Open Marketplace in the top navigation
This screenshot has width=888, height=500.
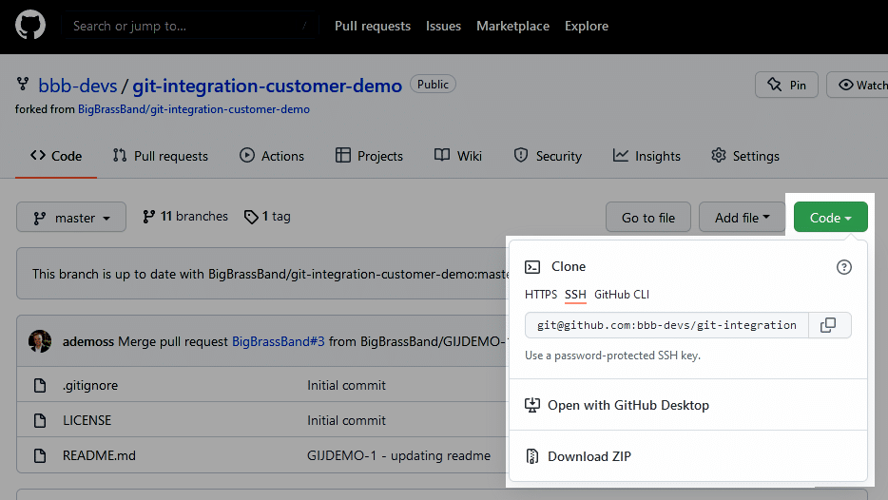tap(512, 26)
